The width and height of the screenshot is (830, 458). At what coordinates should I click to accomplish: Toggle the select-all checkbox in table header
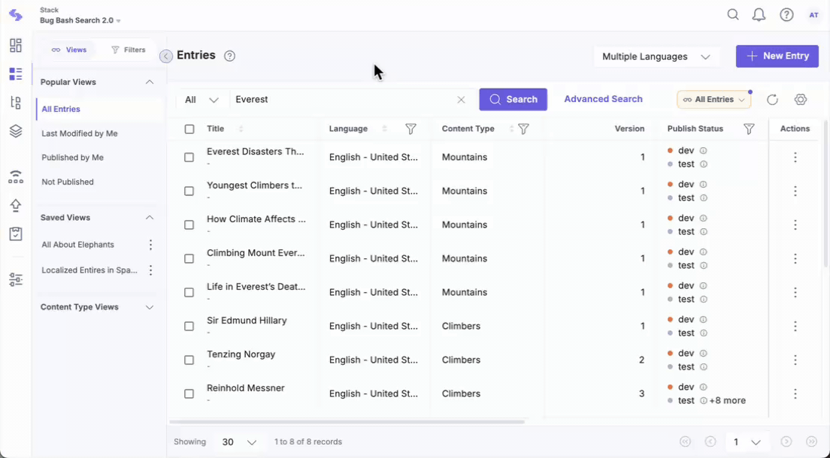[x=189, y=129]
